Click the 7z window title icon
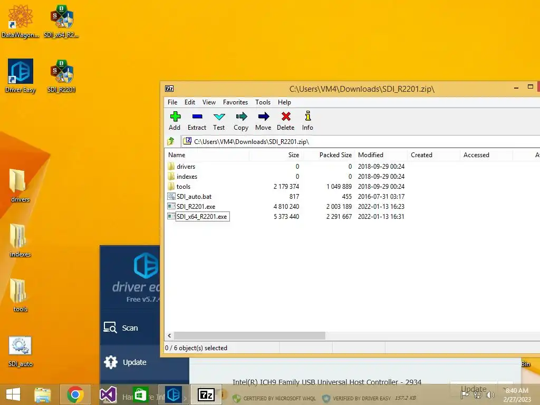This screenshot has width=540, height=405. pos(169,89)
